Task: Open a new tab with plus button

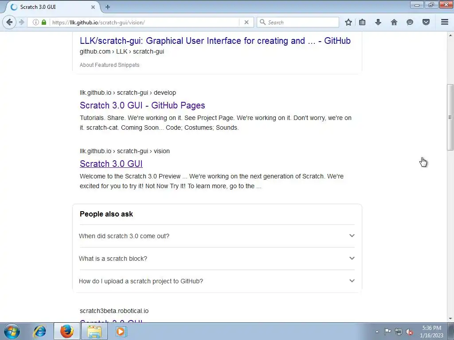Action: [108, 7]
